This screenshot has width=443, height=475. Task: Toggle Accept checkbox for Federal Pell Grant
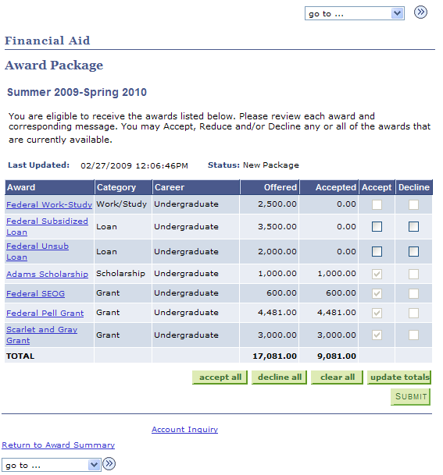click(377, 313)
